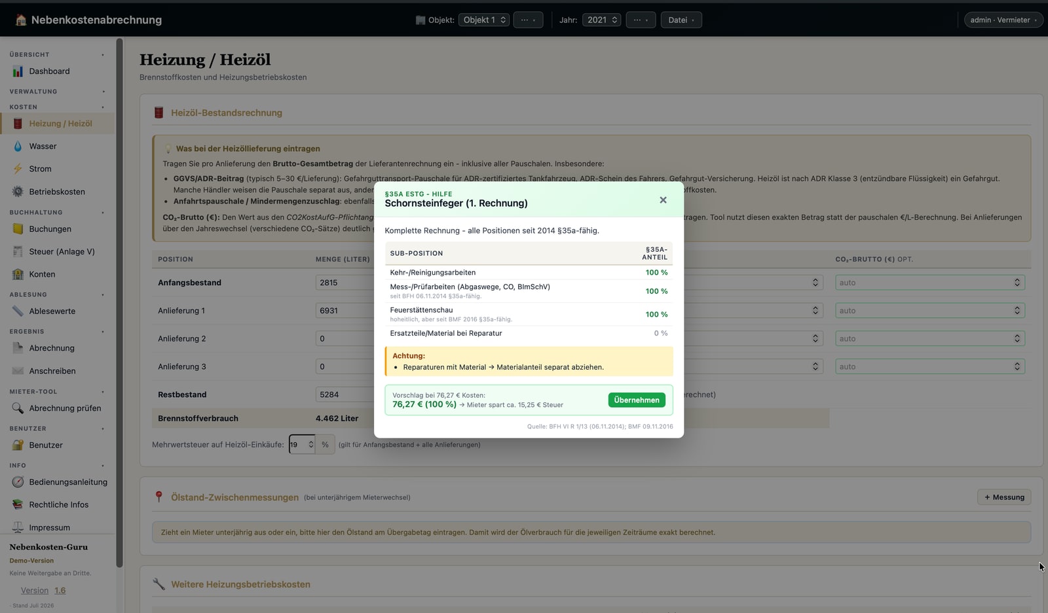Screen dimensions: 1048x613
Task: Click the Benutzer lock icon
Action: tap(18, 445)
